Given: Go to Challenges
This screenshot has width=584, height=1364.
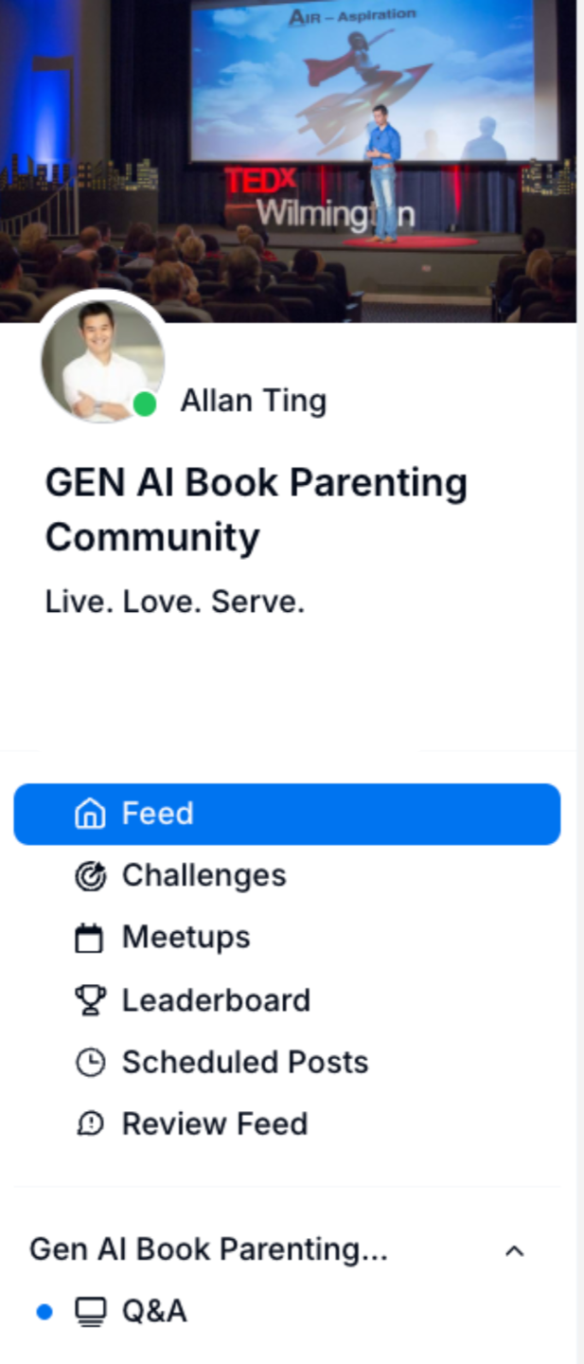Looking at the screenshot, I should click(287, 876).
